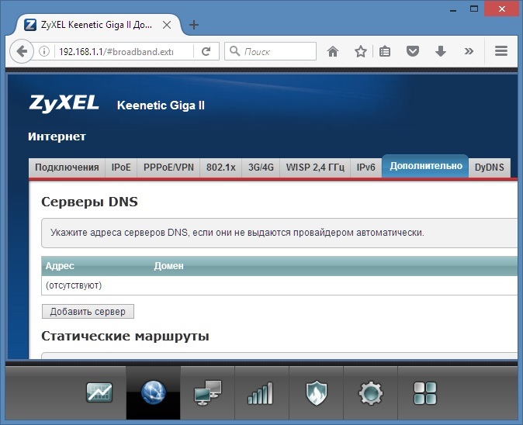The height and width of the screenshot is (425, 523).
Task: Open the DyDNS tab
Action: point(490,168)
